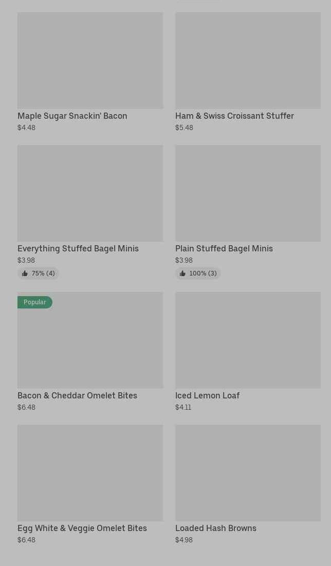
Task: Select Loaded Hash Browns photo
Action: coord(248,472)
